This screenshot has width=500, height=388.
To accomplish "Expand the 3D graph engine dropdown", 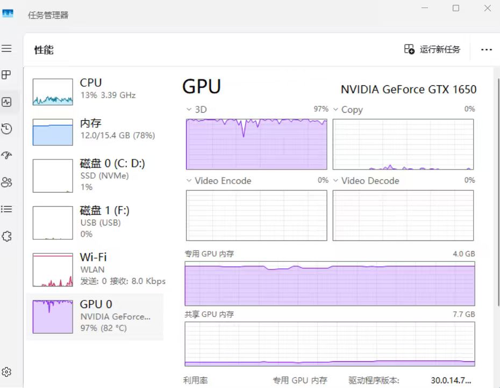I will click(189, 109).
